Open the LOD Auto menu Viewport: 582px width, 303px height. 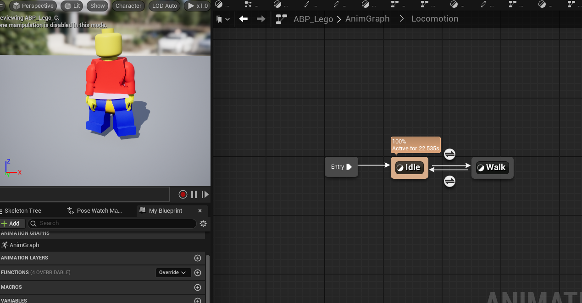point(164,6)
